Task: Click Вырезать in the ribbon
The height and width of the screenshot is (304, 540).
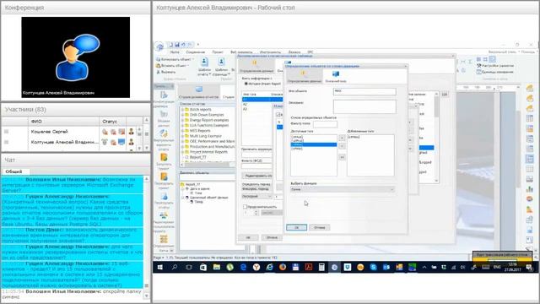Action: coord(166,72)
